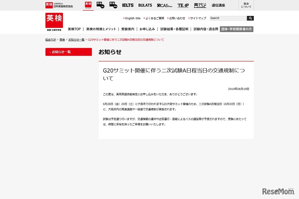Open the 受験案内 navigation menu
299x199 pixels.
pos(127,29)
